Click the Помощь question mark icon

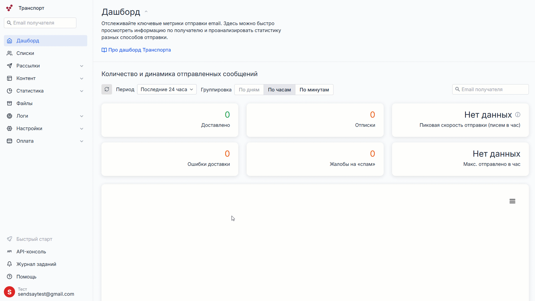[9, 276]
